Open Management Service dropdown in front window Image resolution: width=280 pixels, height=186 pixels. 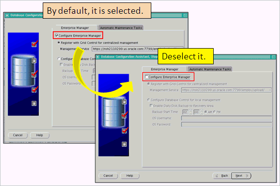[x=270, y=90]
